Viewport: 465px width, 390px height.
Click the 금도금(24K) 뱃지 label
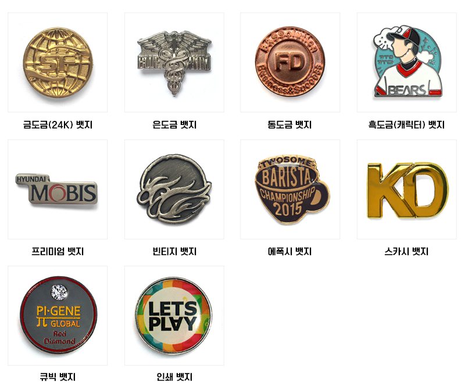(x=58, y=124)
